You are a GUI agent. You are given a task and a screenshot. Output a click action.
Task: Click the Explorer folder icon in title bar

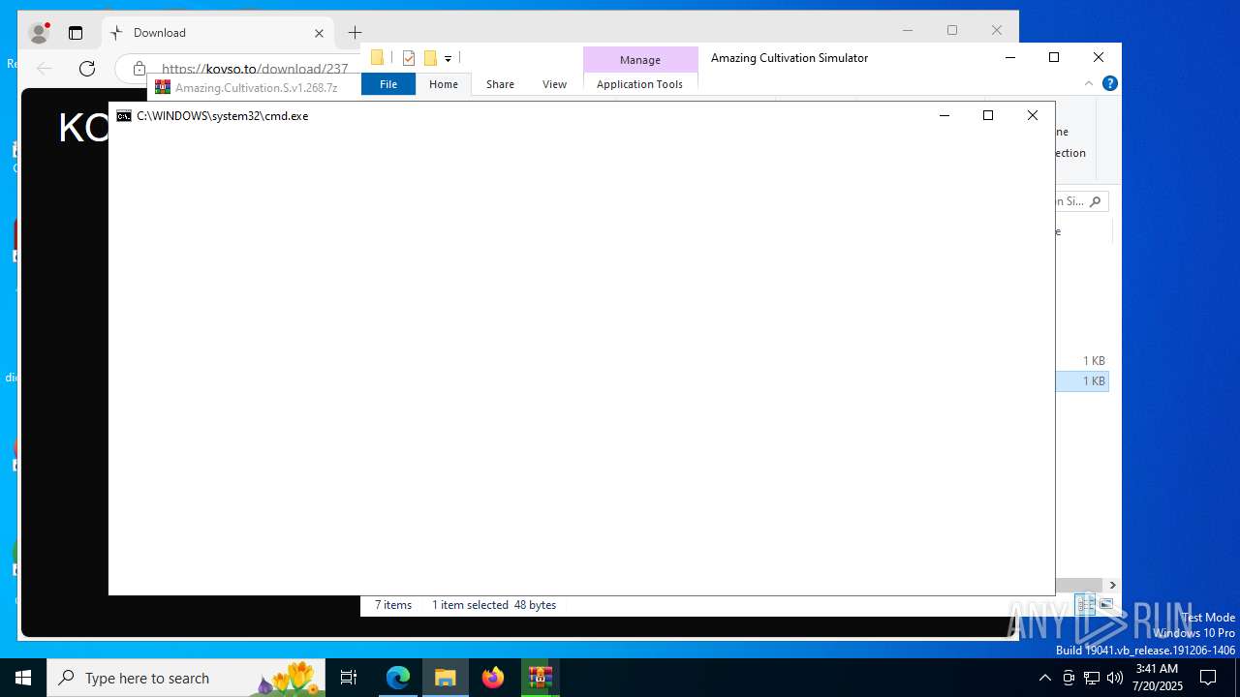[378, 58]
